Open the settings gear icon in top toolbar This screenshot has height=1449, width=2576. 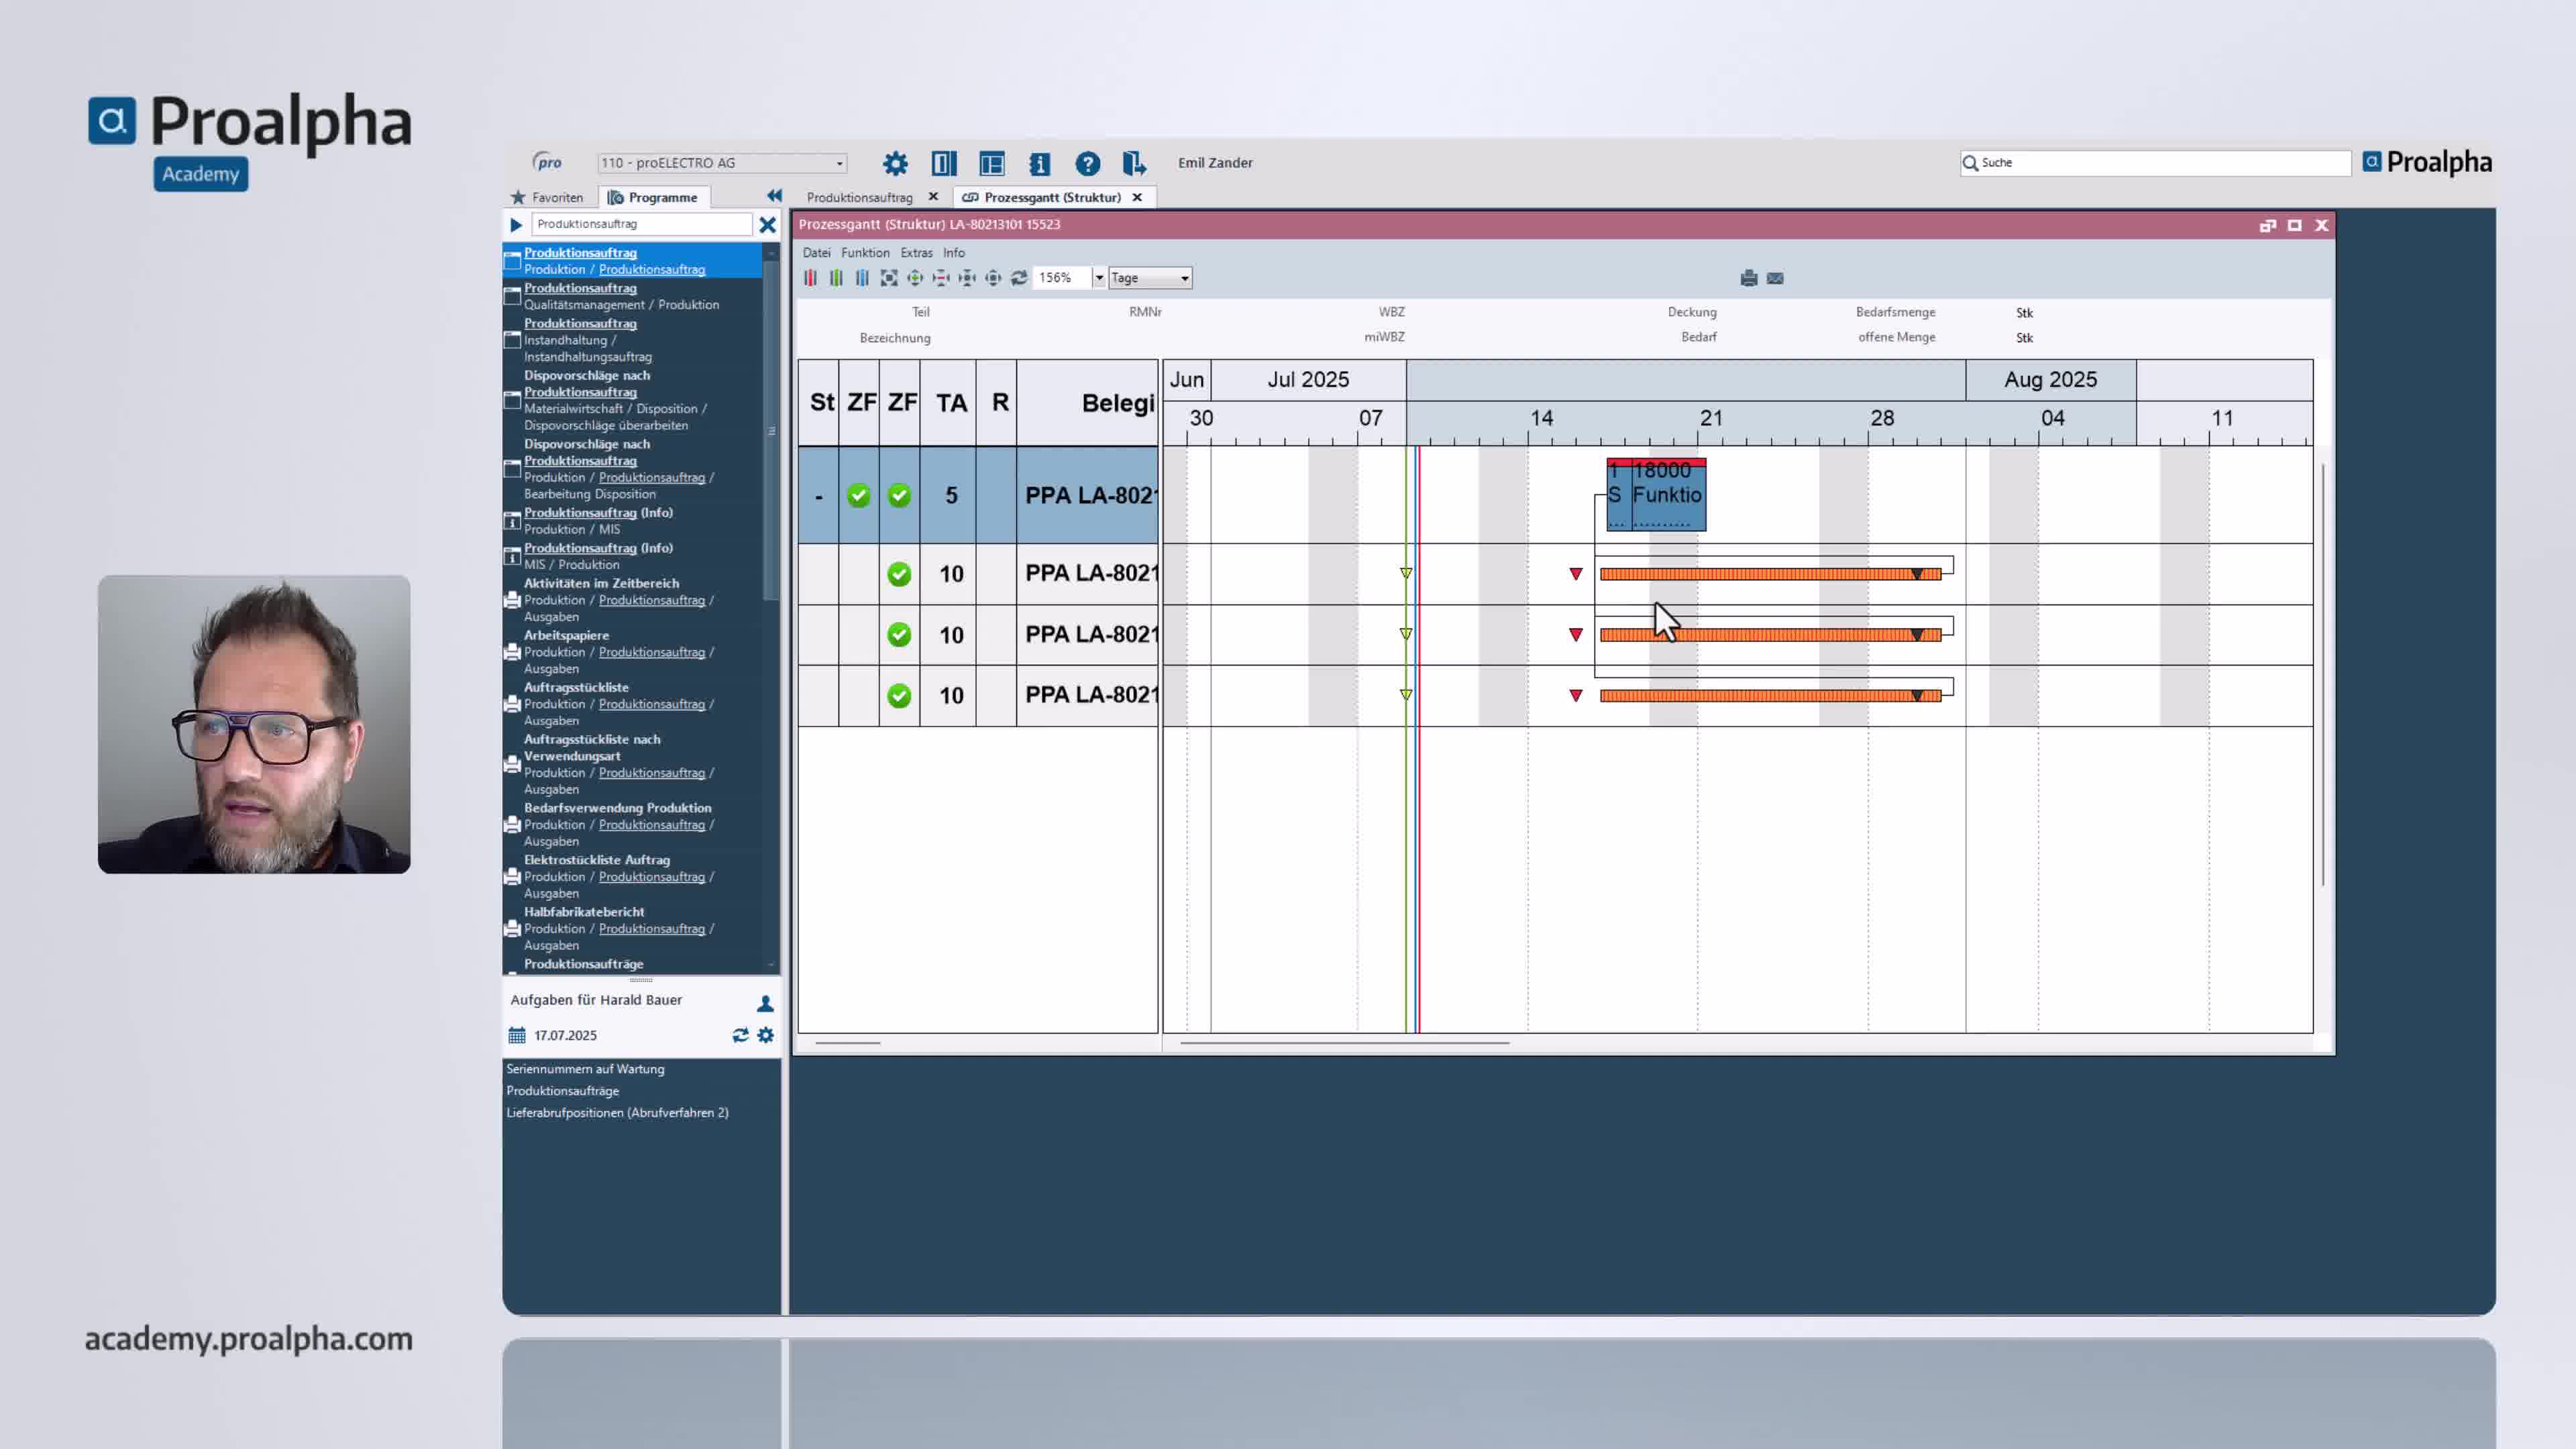(x=894, y=163)
